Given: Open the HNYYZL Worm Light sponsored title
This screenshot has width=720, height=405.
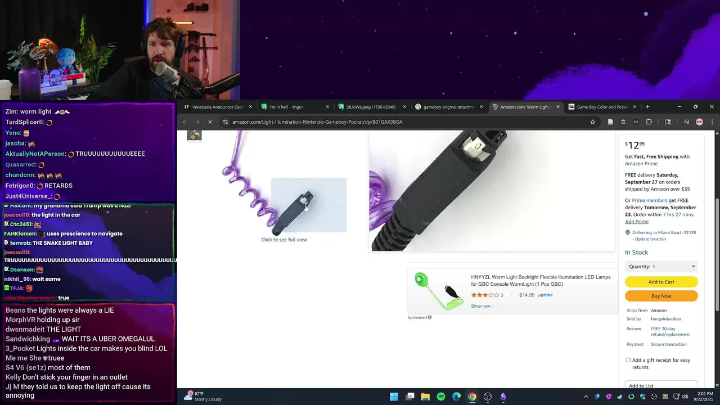Looking at the screenshot, I should pos(541,280).
